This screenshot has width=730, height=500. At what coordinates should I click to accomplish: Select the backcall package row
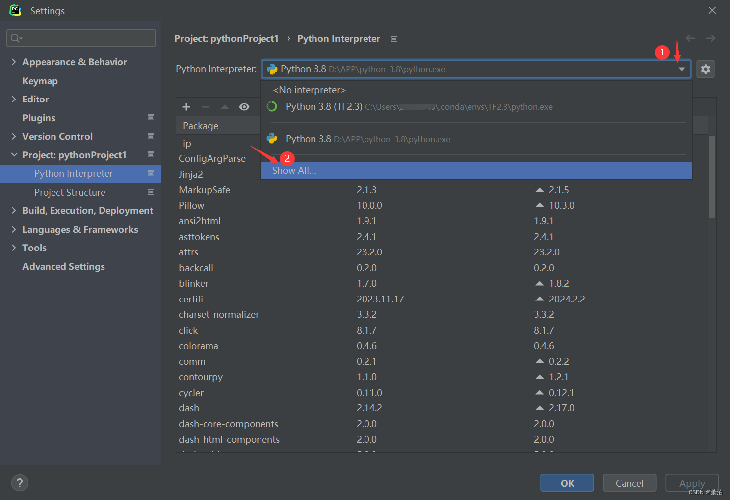pyautogui.click(x=442, y=268)
